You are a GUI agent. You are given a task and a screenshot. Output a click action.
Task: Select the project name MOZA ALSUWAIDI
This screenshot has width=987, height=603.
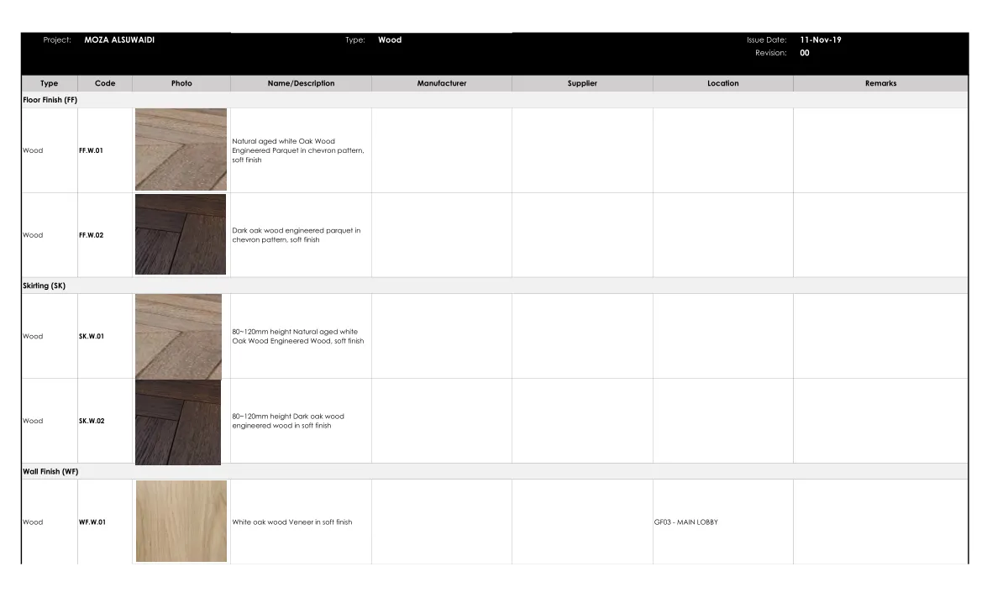point(119,39)
